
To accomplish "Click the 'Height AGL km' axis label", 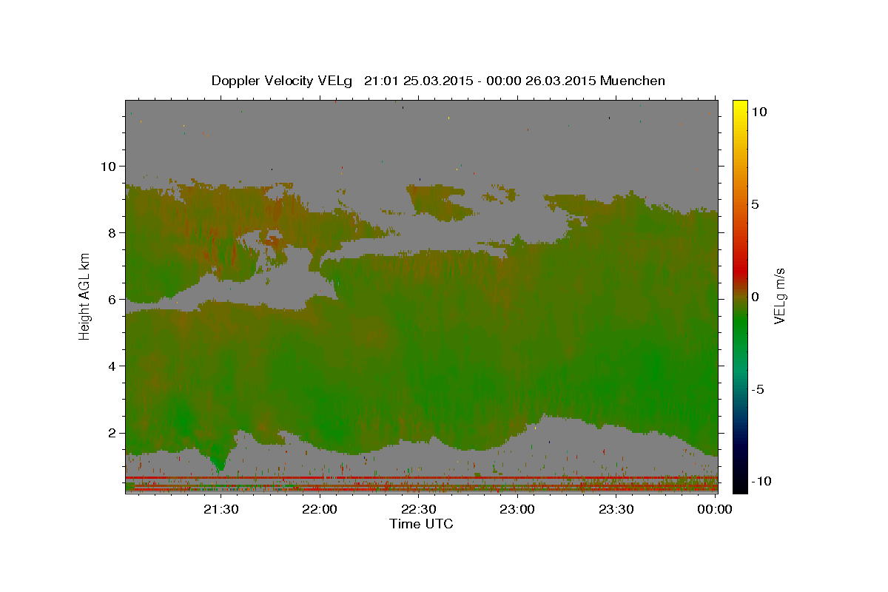I will [84, 296].
